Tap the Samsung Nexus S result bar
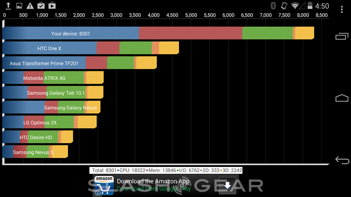 coord(35,152)
